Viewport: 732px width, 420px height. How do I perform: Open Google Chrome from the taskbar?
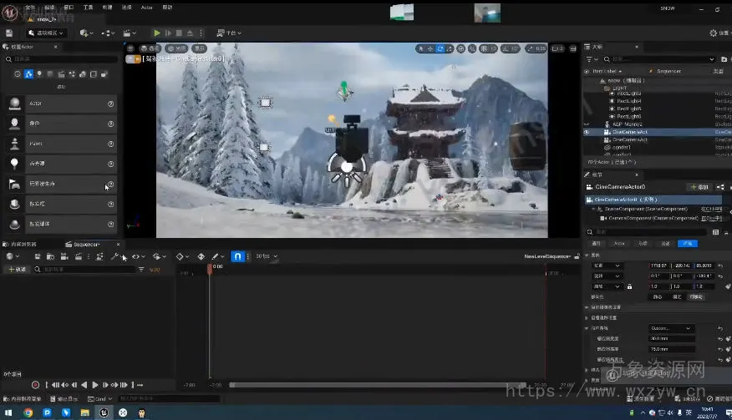pyautogui.click(x=28, y=412)
